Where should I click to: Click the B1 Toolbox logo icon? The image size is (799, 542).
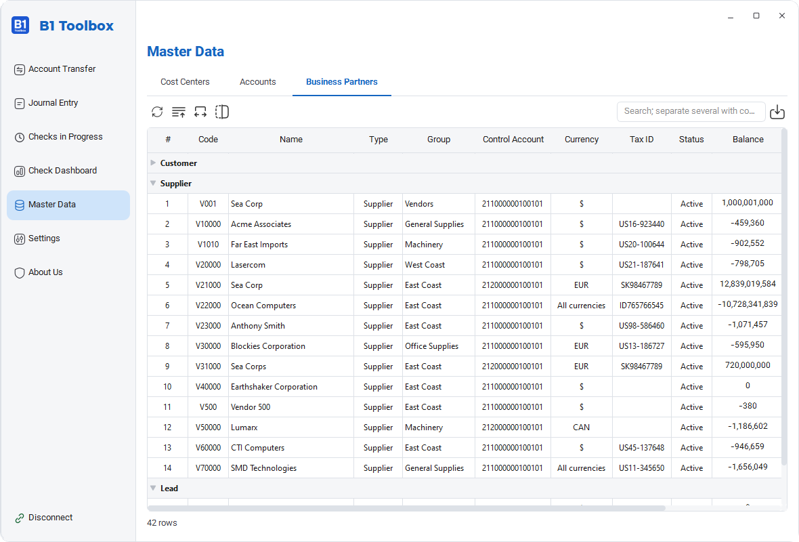(x=20, y=25)
